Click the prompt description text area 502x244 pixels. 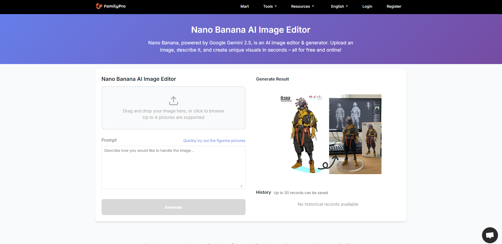point(173,167)
